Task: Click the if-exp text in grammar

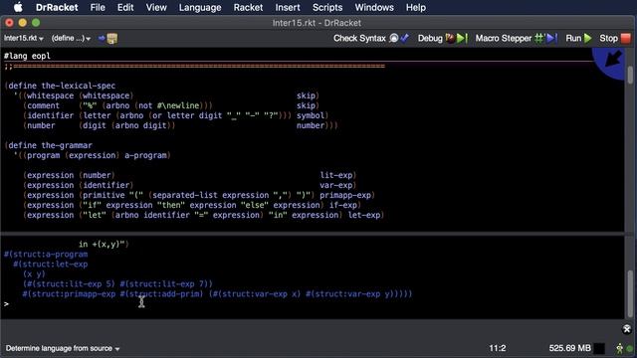Action: pyautogui.click(x=343, y=205)
